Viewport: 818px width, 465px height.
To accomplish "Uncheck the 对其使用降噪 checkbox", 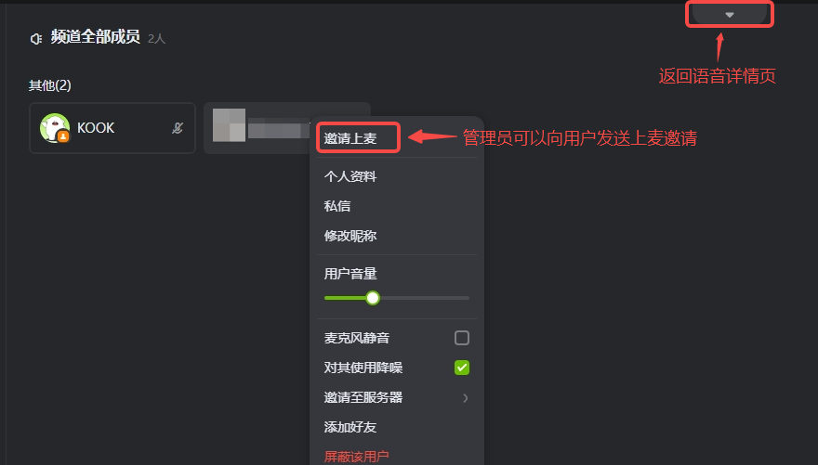I will point(462,368).
